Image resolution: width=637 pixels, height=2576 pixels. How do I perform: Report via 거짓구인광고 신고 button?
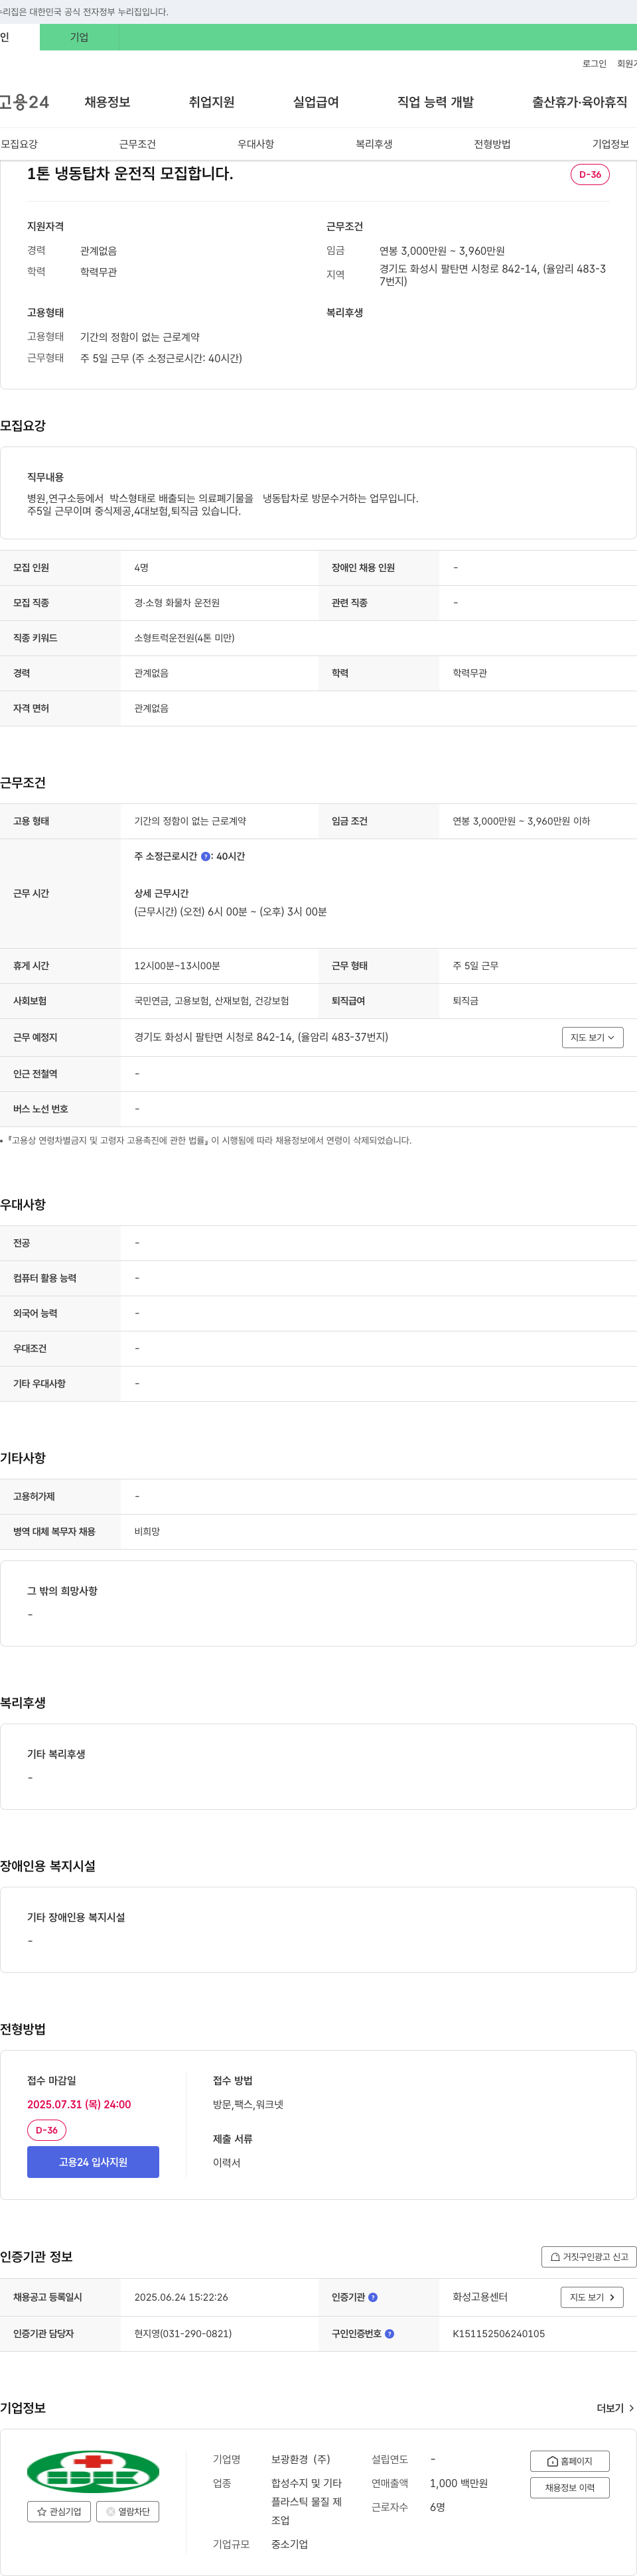588,2256
